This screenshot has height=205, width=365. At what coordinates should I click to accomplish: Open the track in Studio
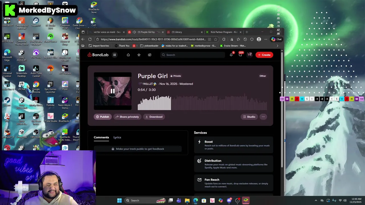pyautogui.click(x=249, y=117)
